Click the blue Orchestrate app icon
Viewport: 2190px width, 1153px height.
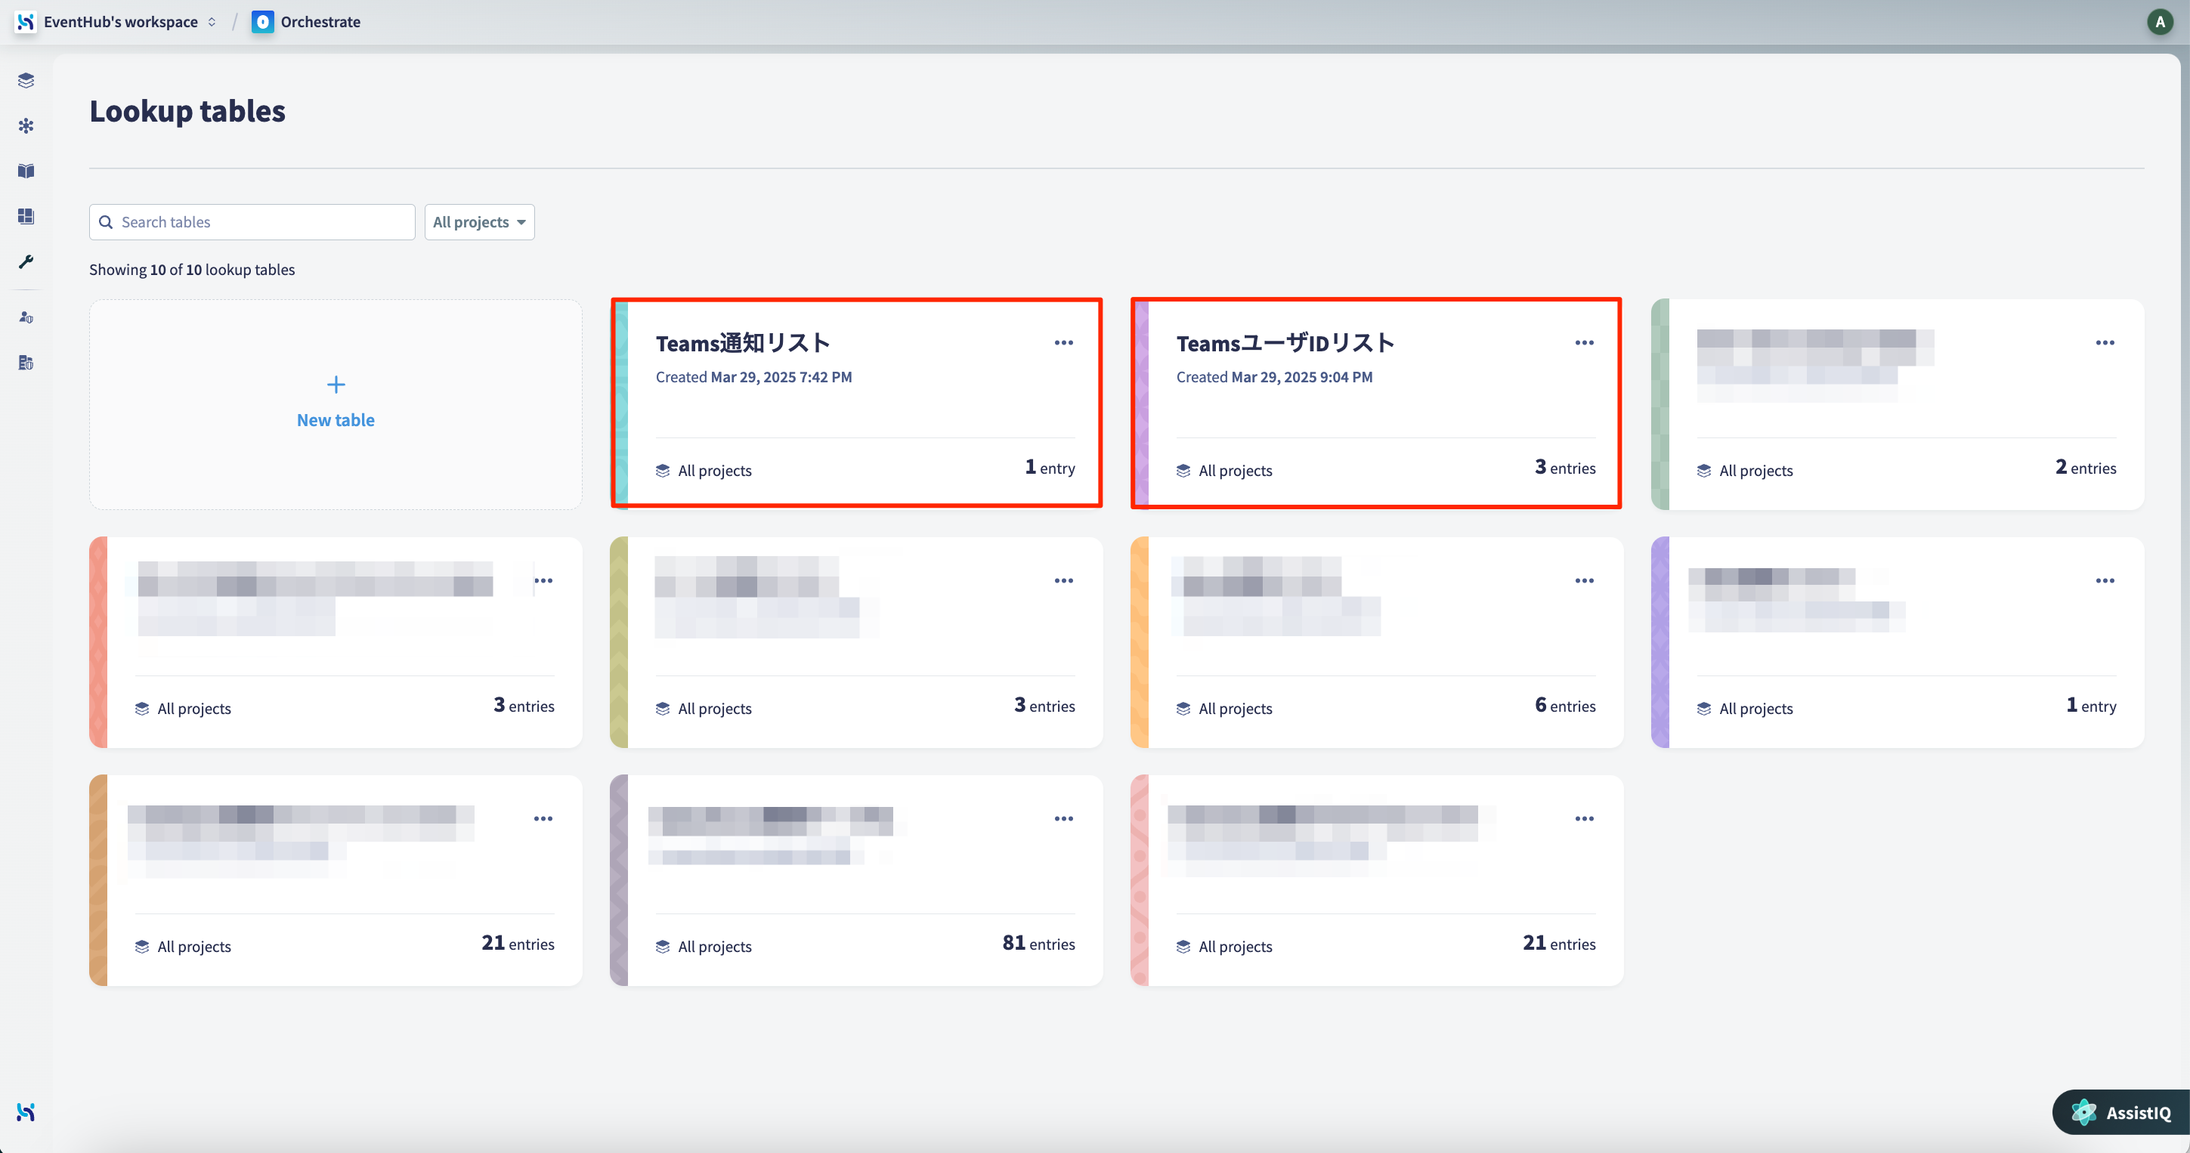pyautogui.click(x=263, y=21)
